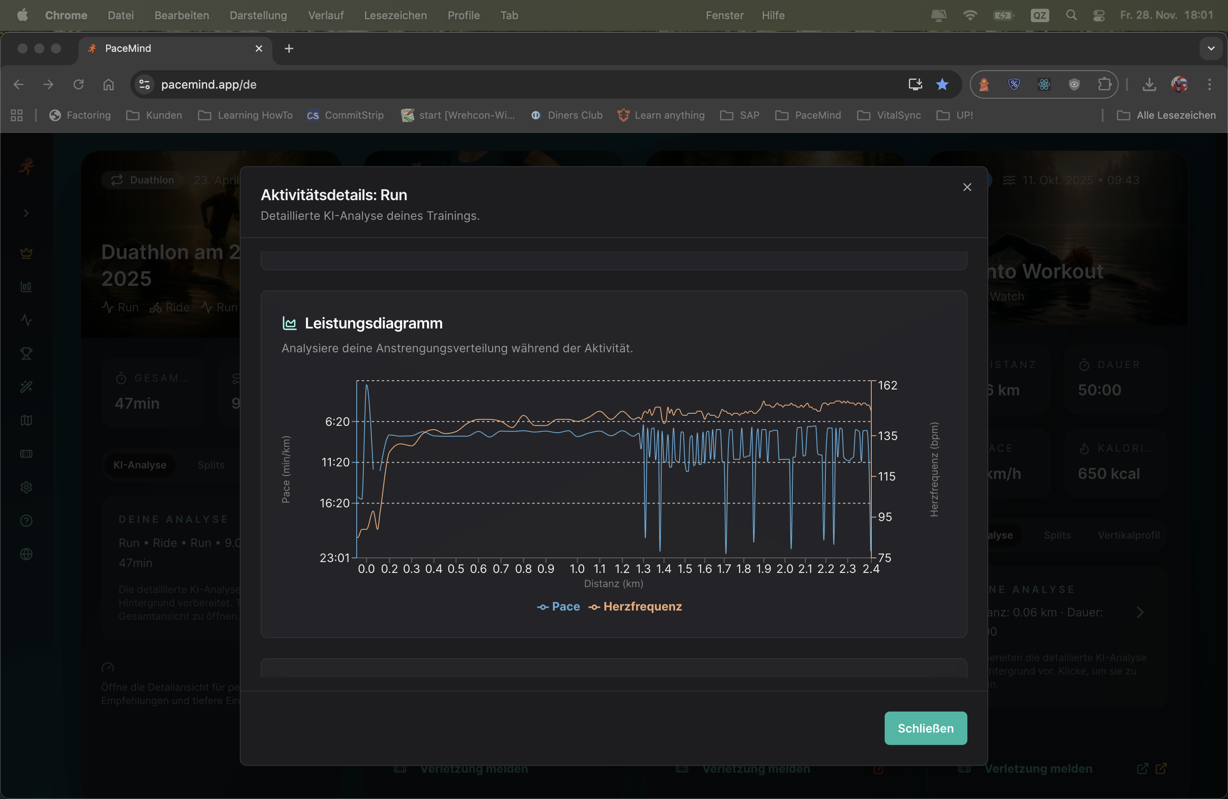This screenshot has height=799, width=1228.
Task: Click the install app icon in address bar
Action: coord(915,84)
